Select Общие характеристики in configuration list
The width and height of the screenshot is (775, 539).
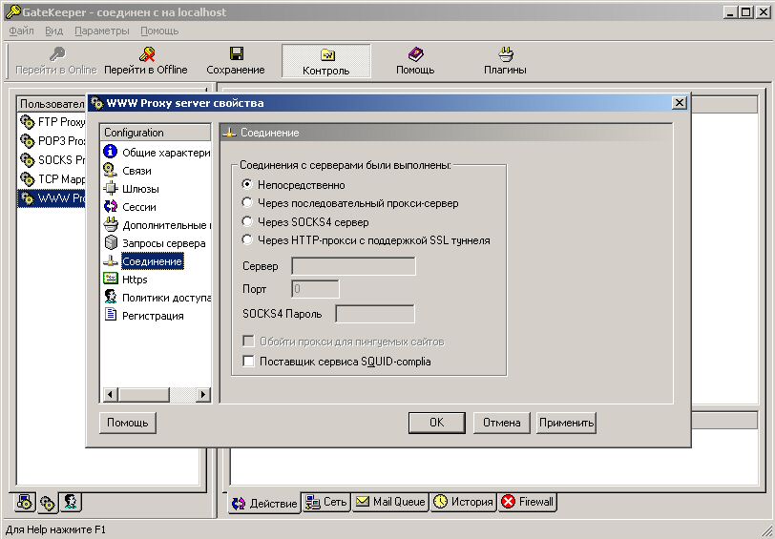tap(166, 153)
